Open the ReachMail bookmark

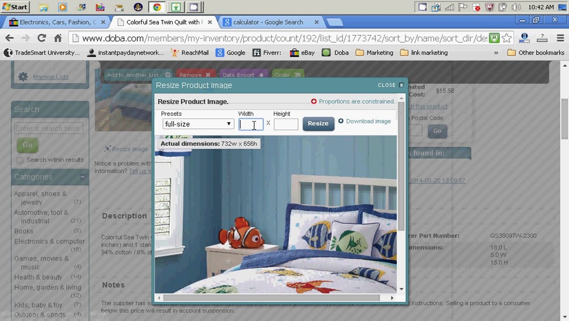(190, 53)
